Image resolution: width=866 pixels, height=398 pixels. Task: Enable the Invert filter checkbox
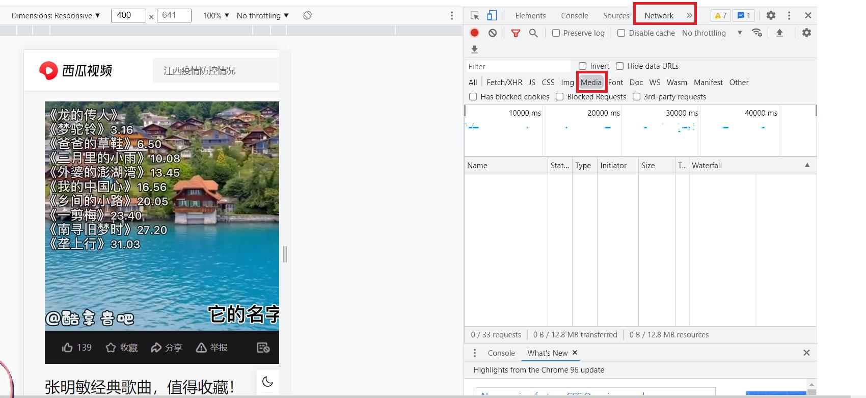tap(582, 66)
